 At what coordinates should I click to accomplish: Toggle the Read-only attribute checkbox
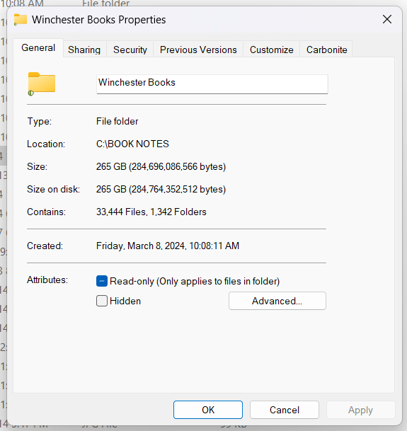pyautogui.click(x=102, y=281)
